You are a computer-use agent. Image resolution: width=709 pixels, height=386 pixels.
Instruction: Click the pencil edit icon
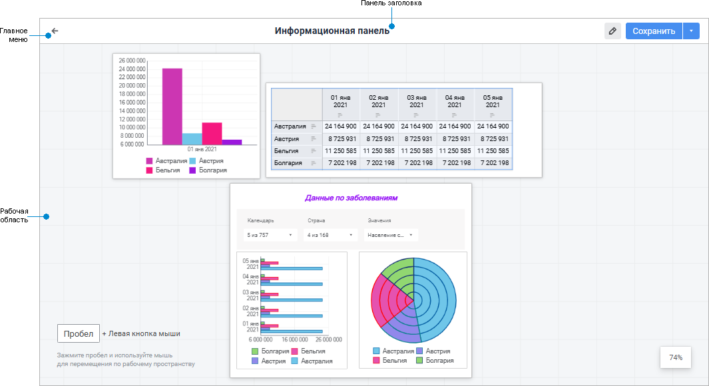pos(612,31)
